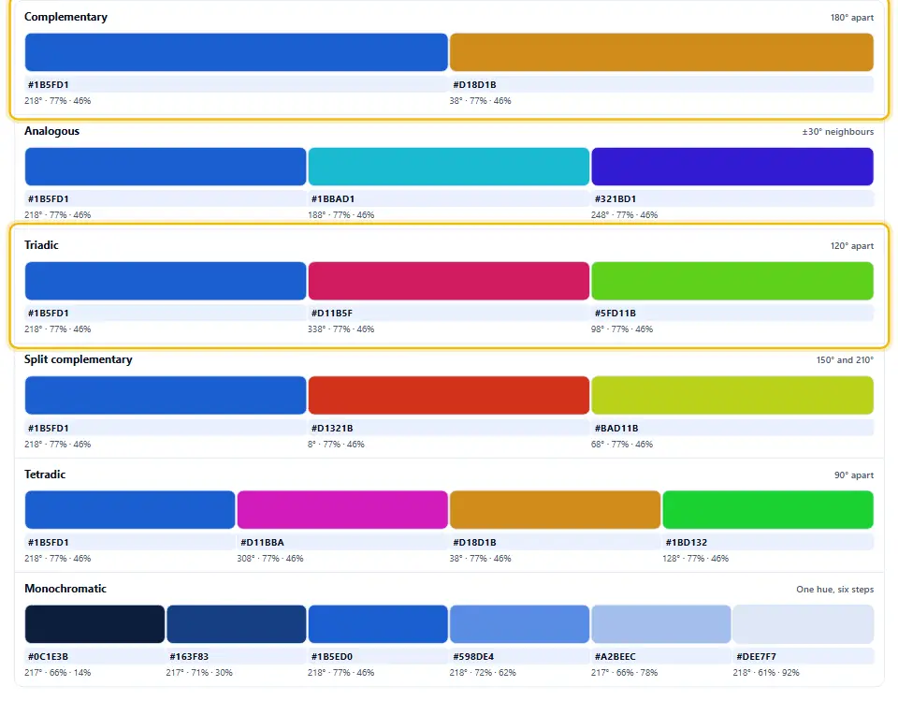The image size is (898, 701).
Task: Click the "180° apart" description
Action: [x=851, y=17]
